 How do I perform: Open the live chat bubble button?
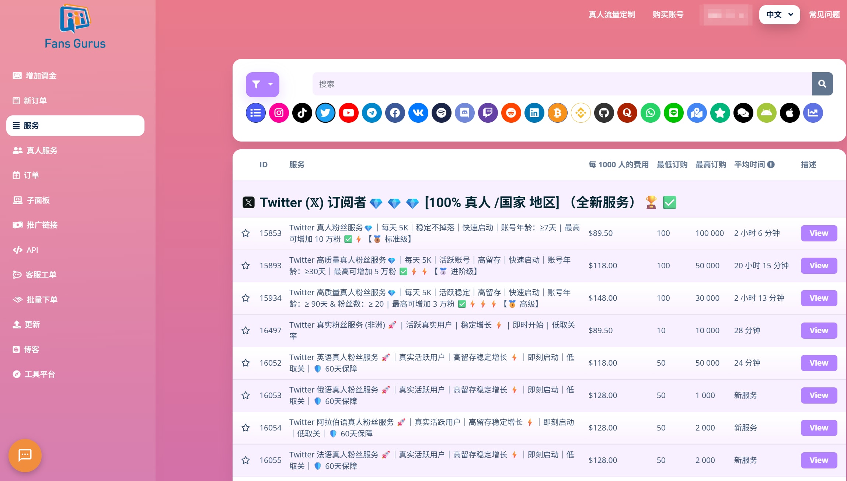coord(25,456)
